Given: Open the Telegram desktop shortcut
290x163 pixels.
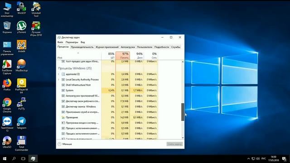Looking at the screenshot, I should pyautogui.click(x=21, y=123).
